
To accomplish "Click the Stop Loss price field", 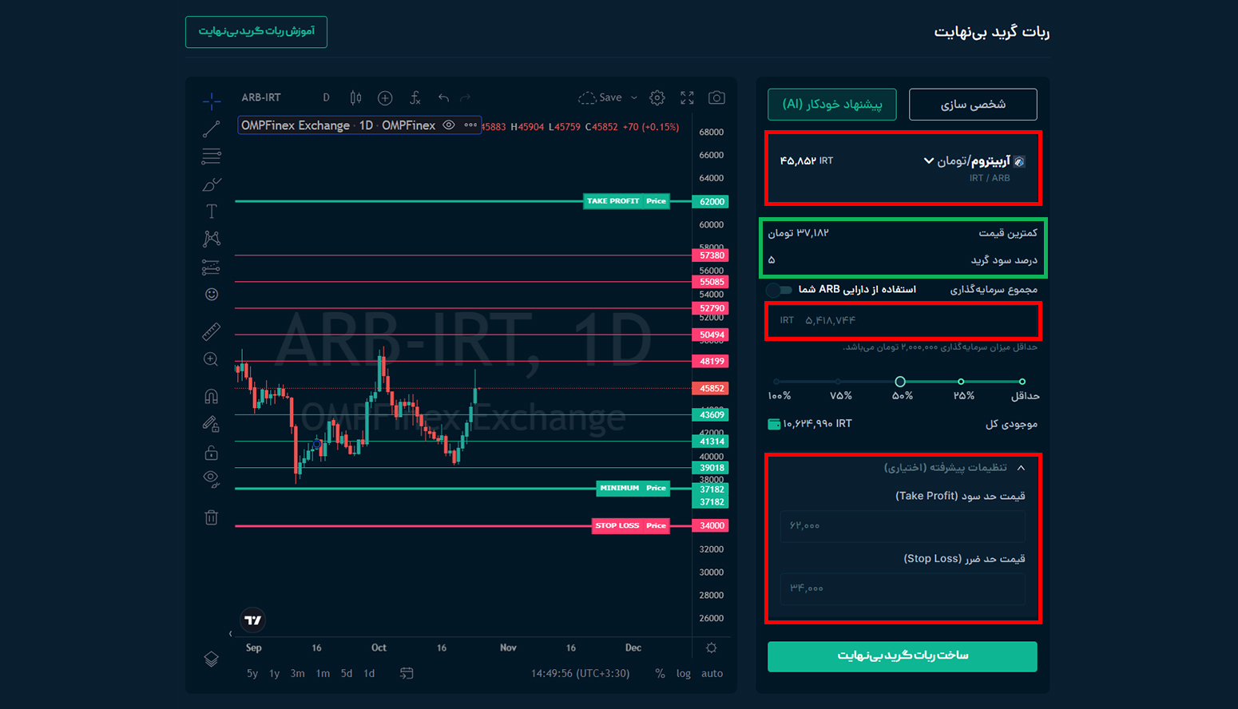I will pyautogui.click(x=903, y=589).
